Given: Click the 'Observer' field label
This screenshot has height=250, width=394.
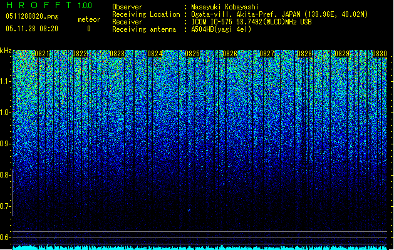Looking at the screenshot, I should tap(127, 7).
